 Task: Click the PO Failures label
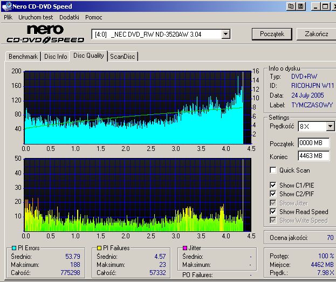[x=197, y=275]
